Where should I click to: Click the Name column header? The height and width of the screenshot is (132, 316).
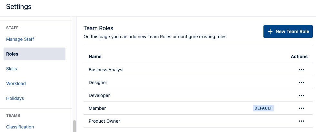point(95,57)
